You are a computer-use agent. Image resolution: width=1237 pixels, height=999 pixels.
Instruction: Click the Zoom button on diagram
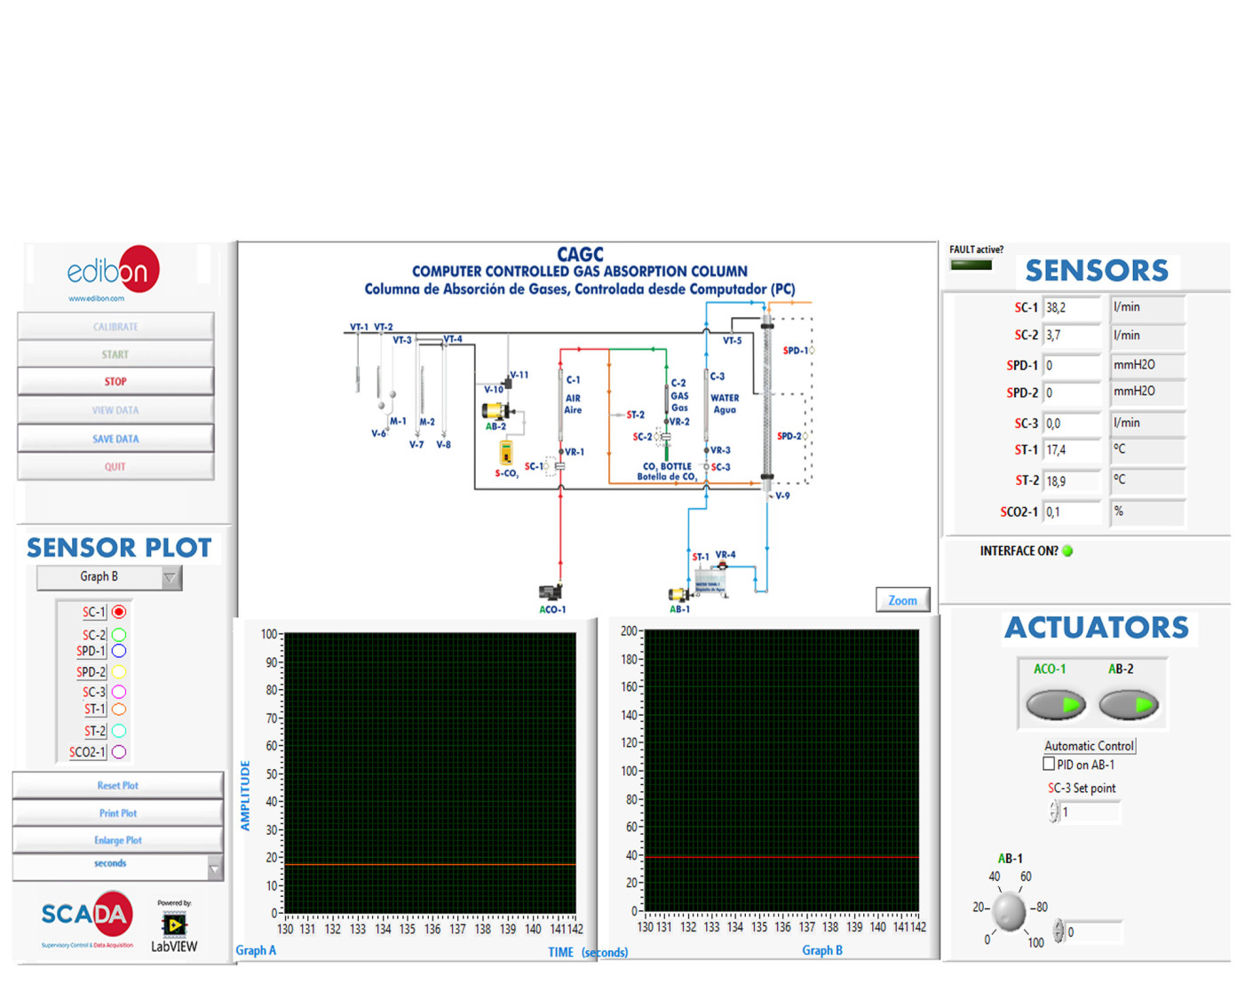pyautogui.click(x=902, y=600)
